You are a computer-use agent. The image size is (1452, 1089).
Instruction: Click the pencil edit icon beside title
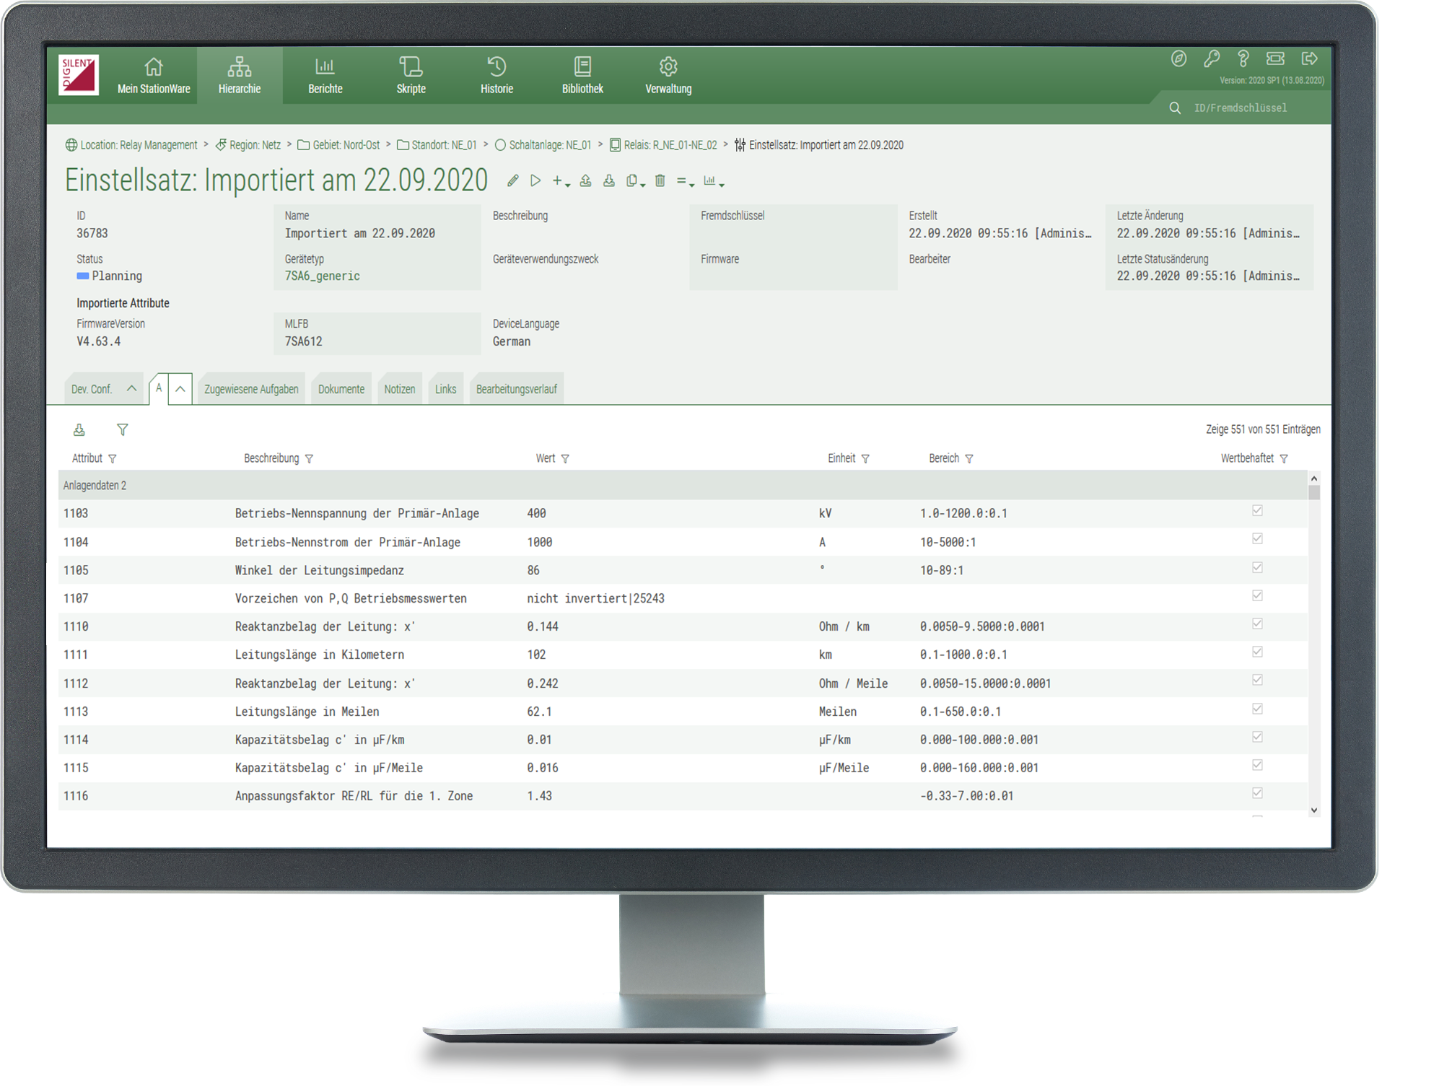tap(512, 181)
